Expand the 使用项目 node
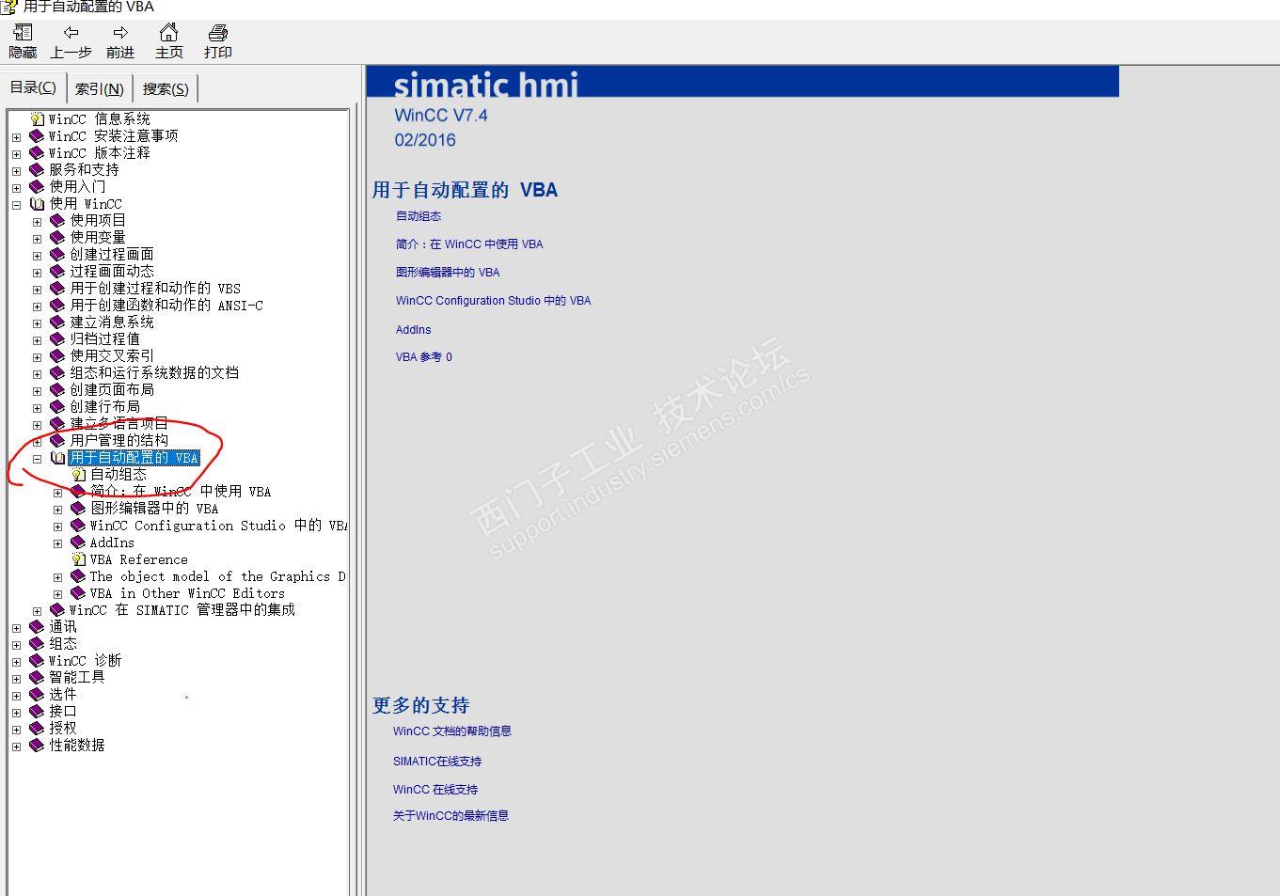This screenshot has width=1280, height=896. 37,222
